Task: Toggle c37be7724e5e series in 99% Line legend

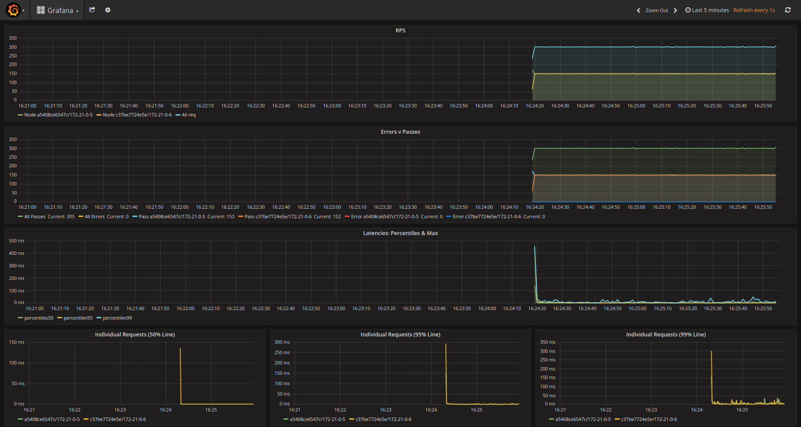Action: [x=649, y=420]
